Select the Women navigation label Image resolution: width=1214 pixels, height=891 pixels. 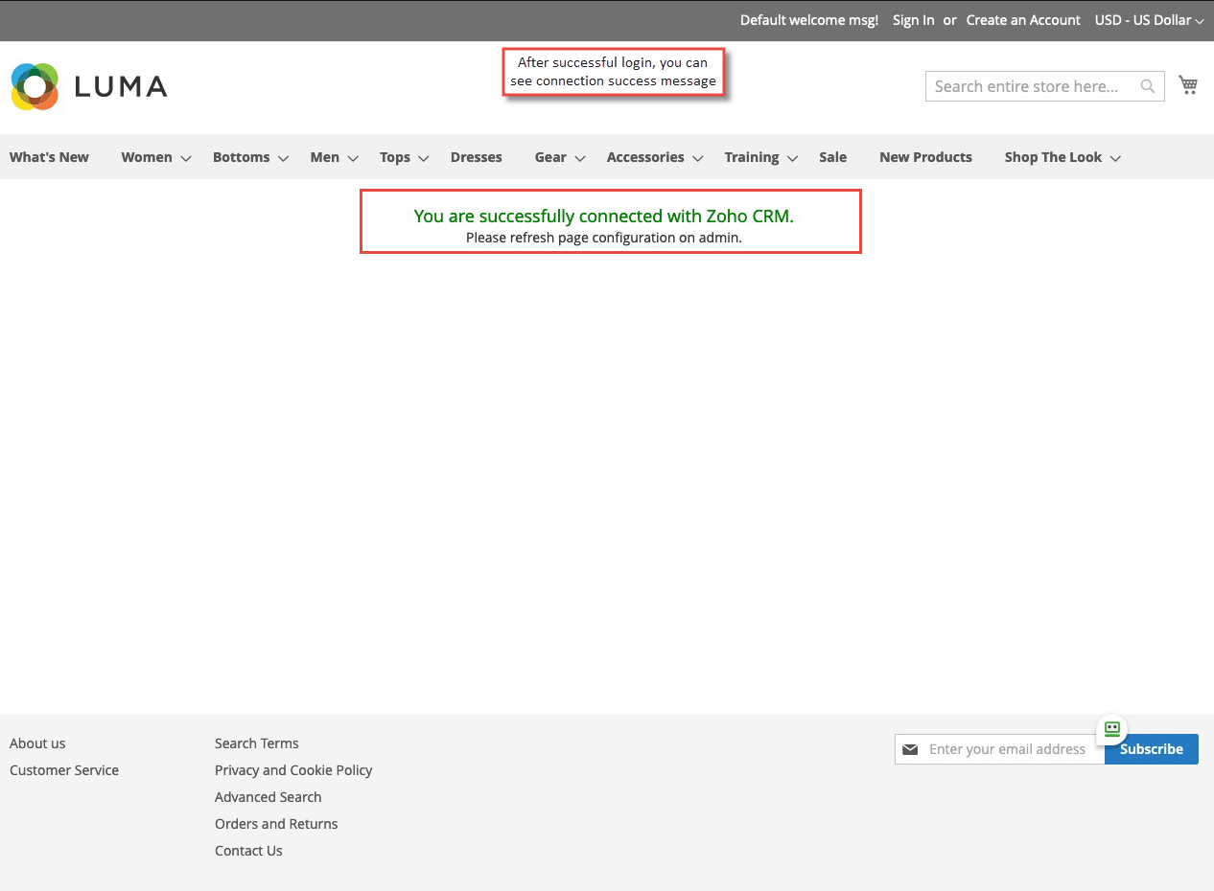click(147, 157)
